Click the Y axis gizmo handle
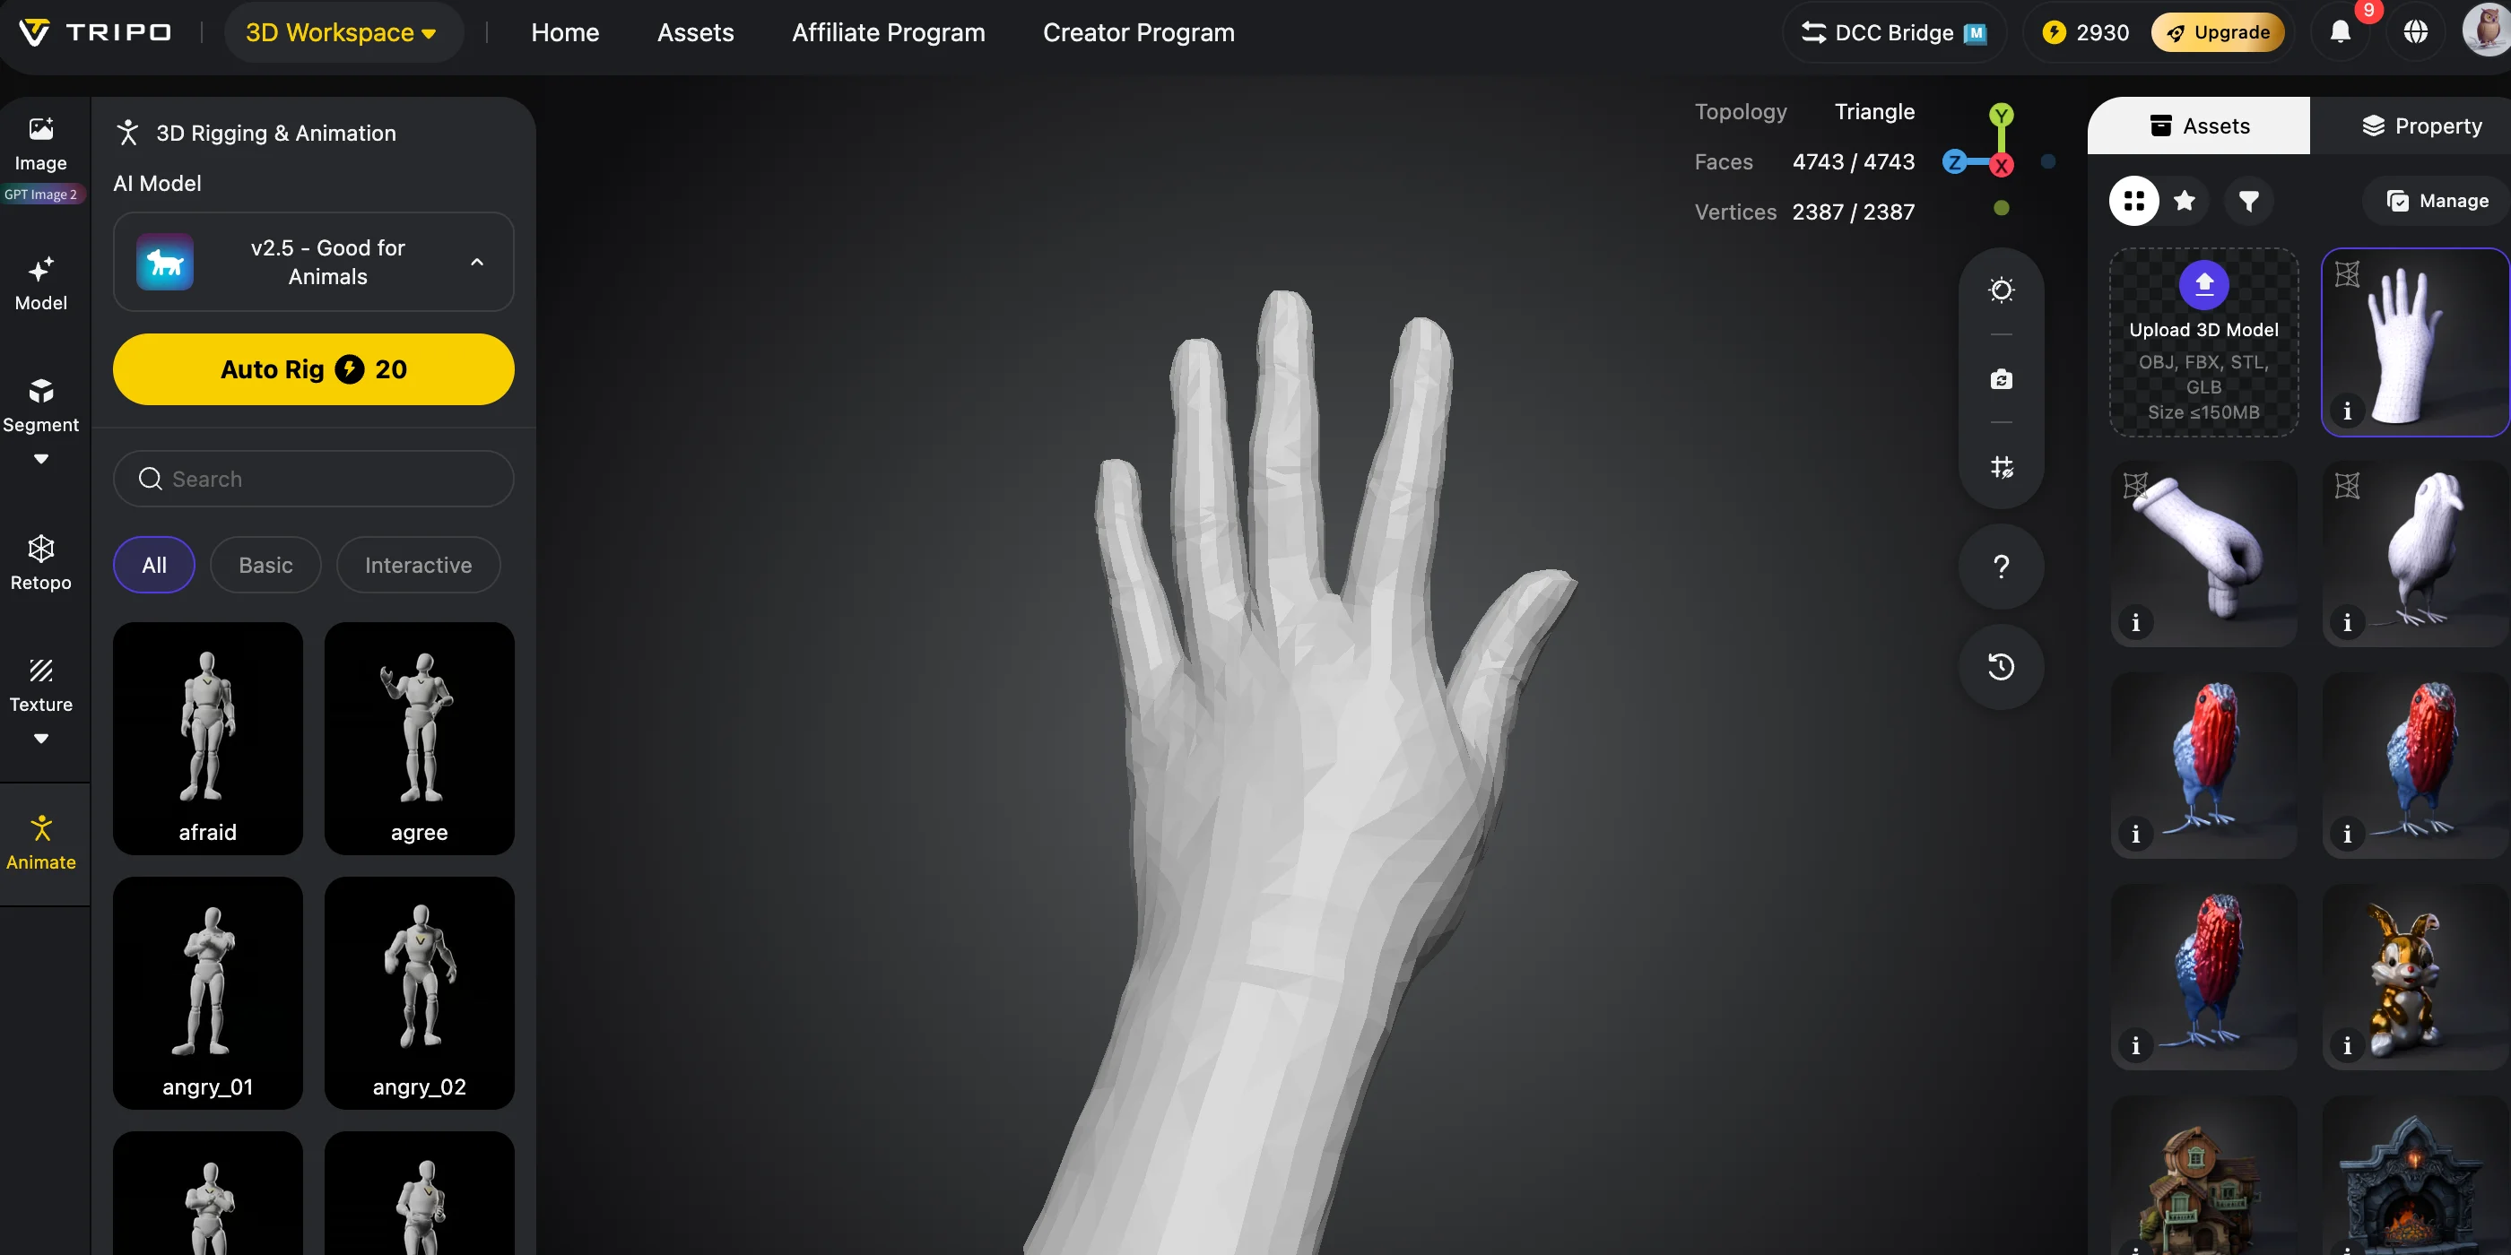Screen dimensions: 2511x1255 tap(2000, 115)
